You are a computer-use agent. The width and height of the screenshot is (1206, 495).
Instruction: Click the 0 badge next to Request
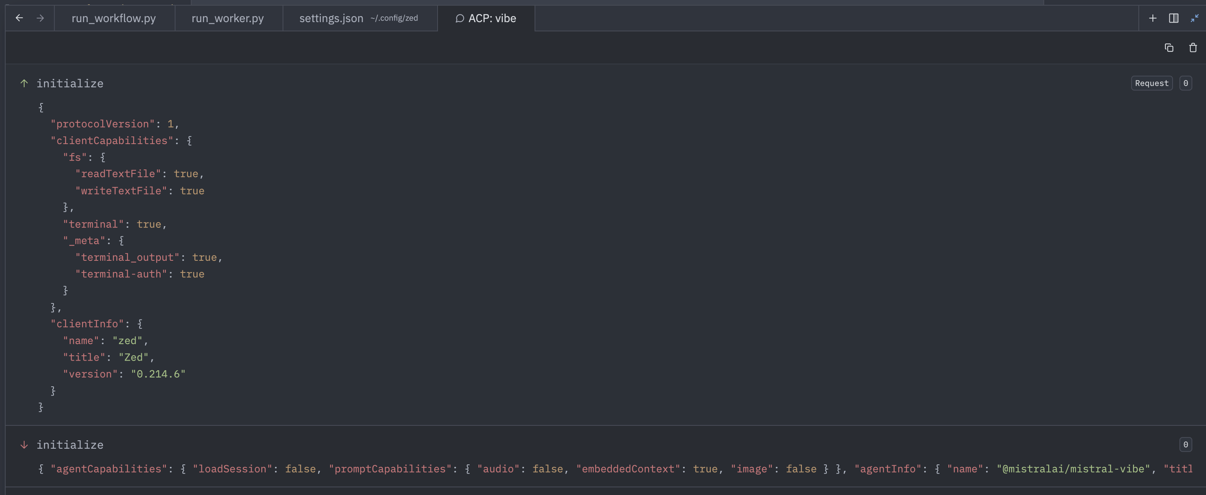(x=1185, y=83)
